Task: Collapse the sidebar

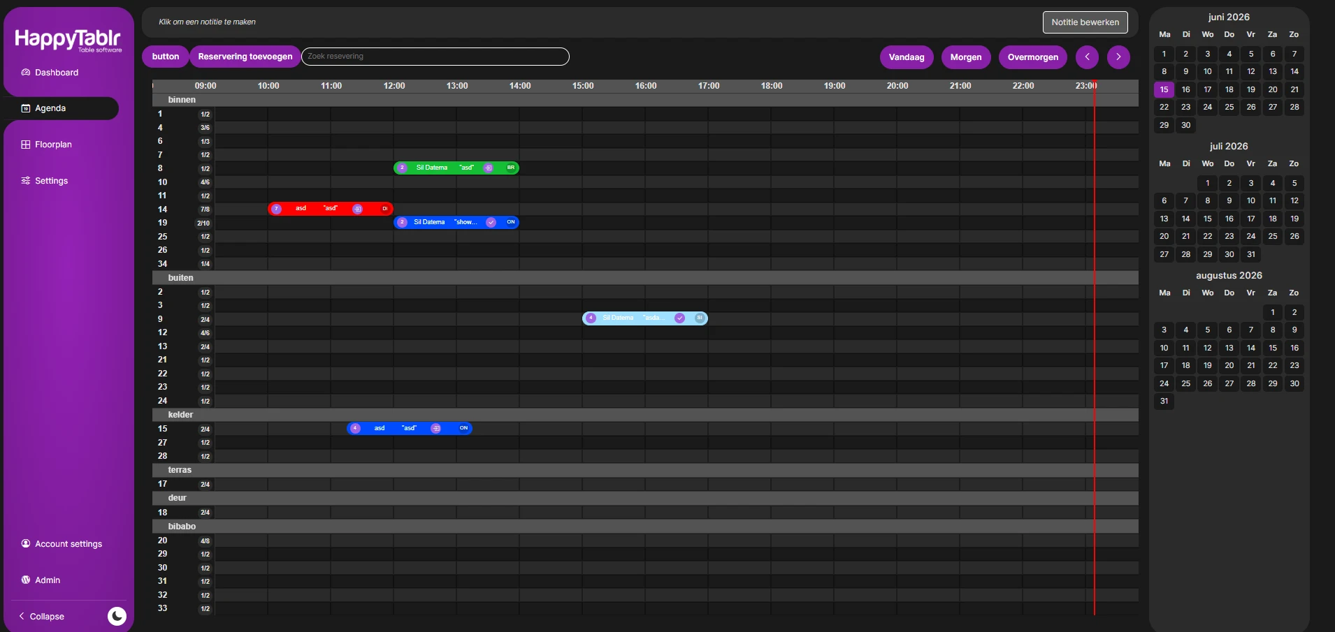Action: (x=42, y=617)
